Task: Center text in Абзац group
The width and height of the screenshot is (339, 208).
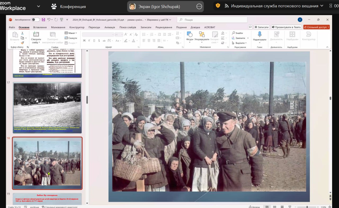Action: 149,40
